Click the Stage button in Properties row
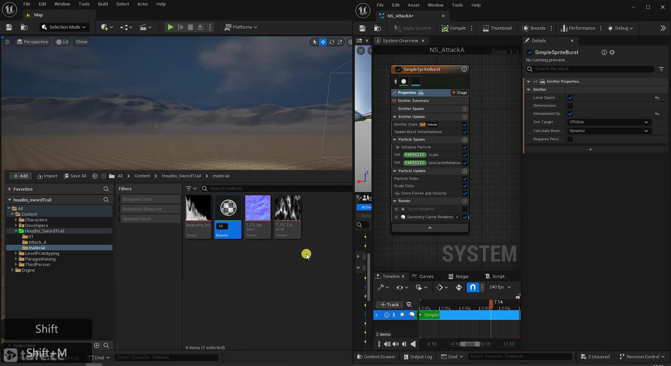 point(459,93)
